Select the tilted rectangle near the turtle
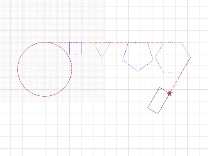The width and height of the screenshot is (208, 156). (159, 101)
